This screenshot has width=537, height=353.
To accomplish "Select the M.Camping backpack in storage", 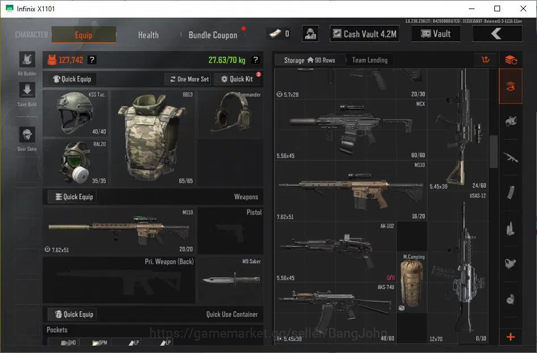I will (x=412, y=282).
